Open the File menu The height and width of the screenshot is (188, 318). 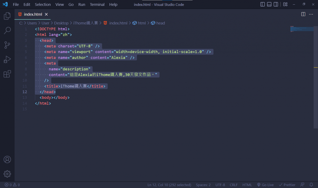coord(16,4)
